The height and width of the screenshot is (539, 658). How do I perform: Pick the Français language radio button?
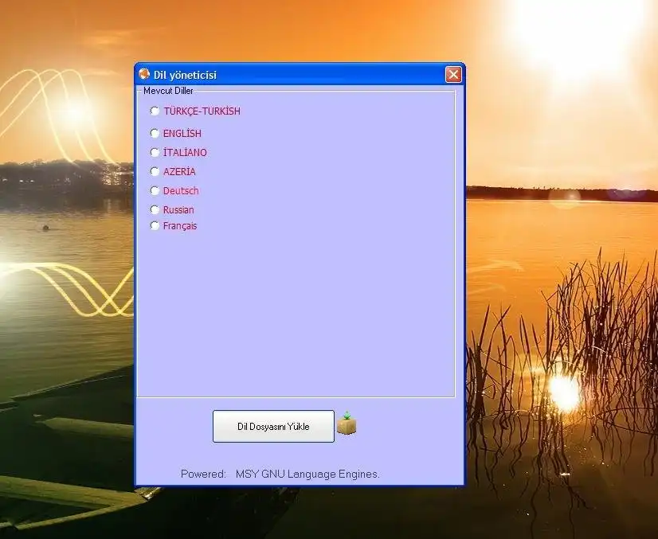coord(155,225)
